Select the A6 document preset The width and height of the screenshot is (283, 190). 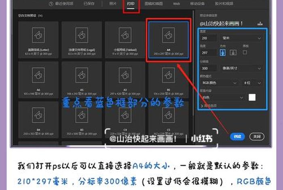tap(38, 80)
